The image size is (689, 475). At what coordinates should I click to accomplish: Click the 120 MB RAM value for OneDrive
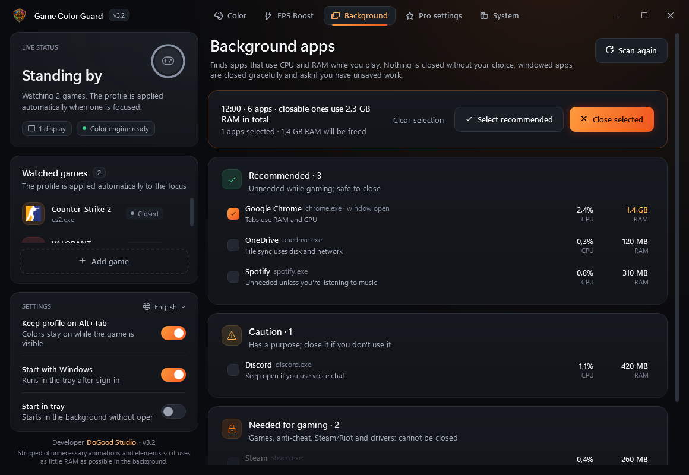635,242
